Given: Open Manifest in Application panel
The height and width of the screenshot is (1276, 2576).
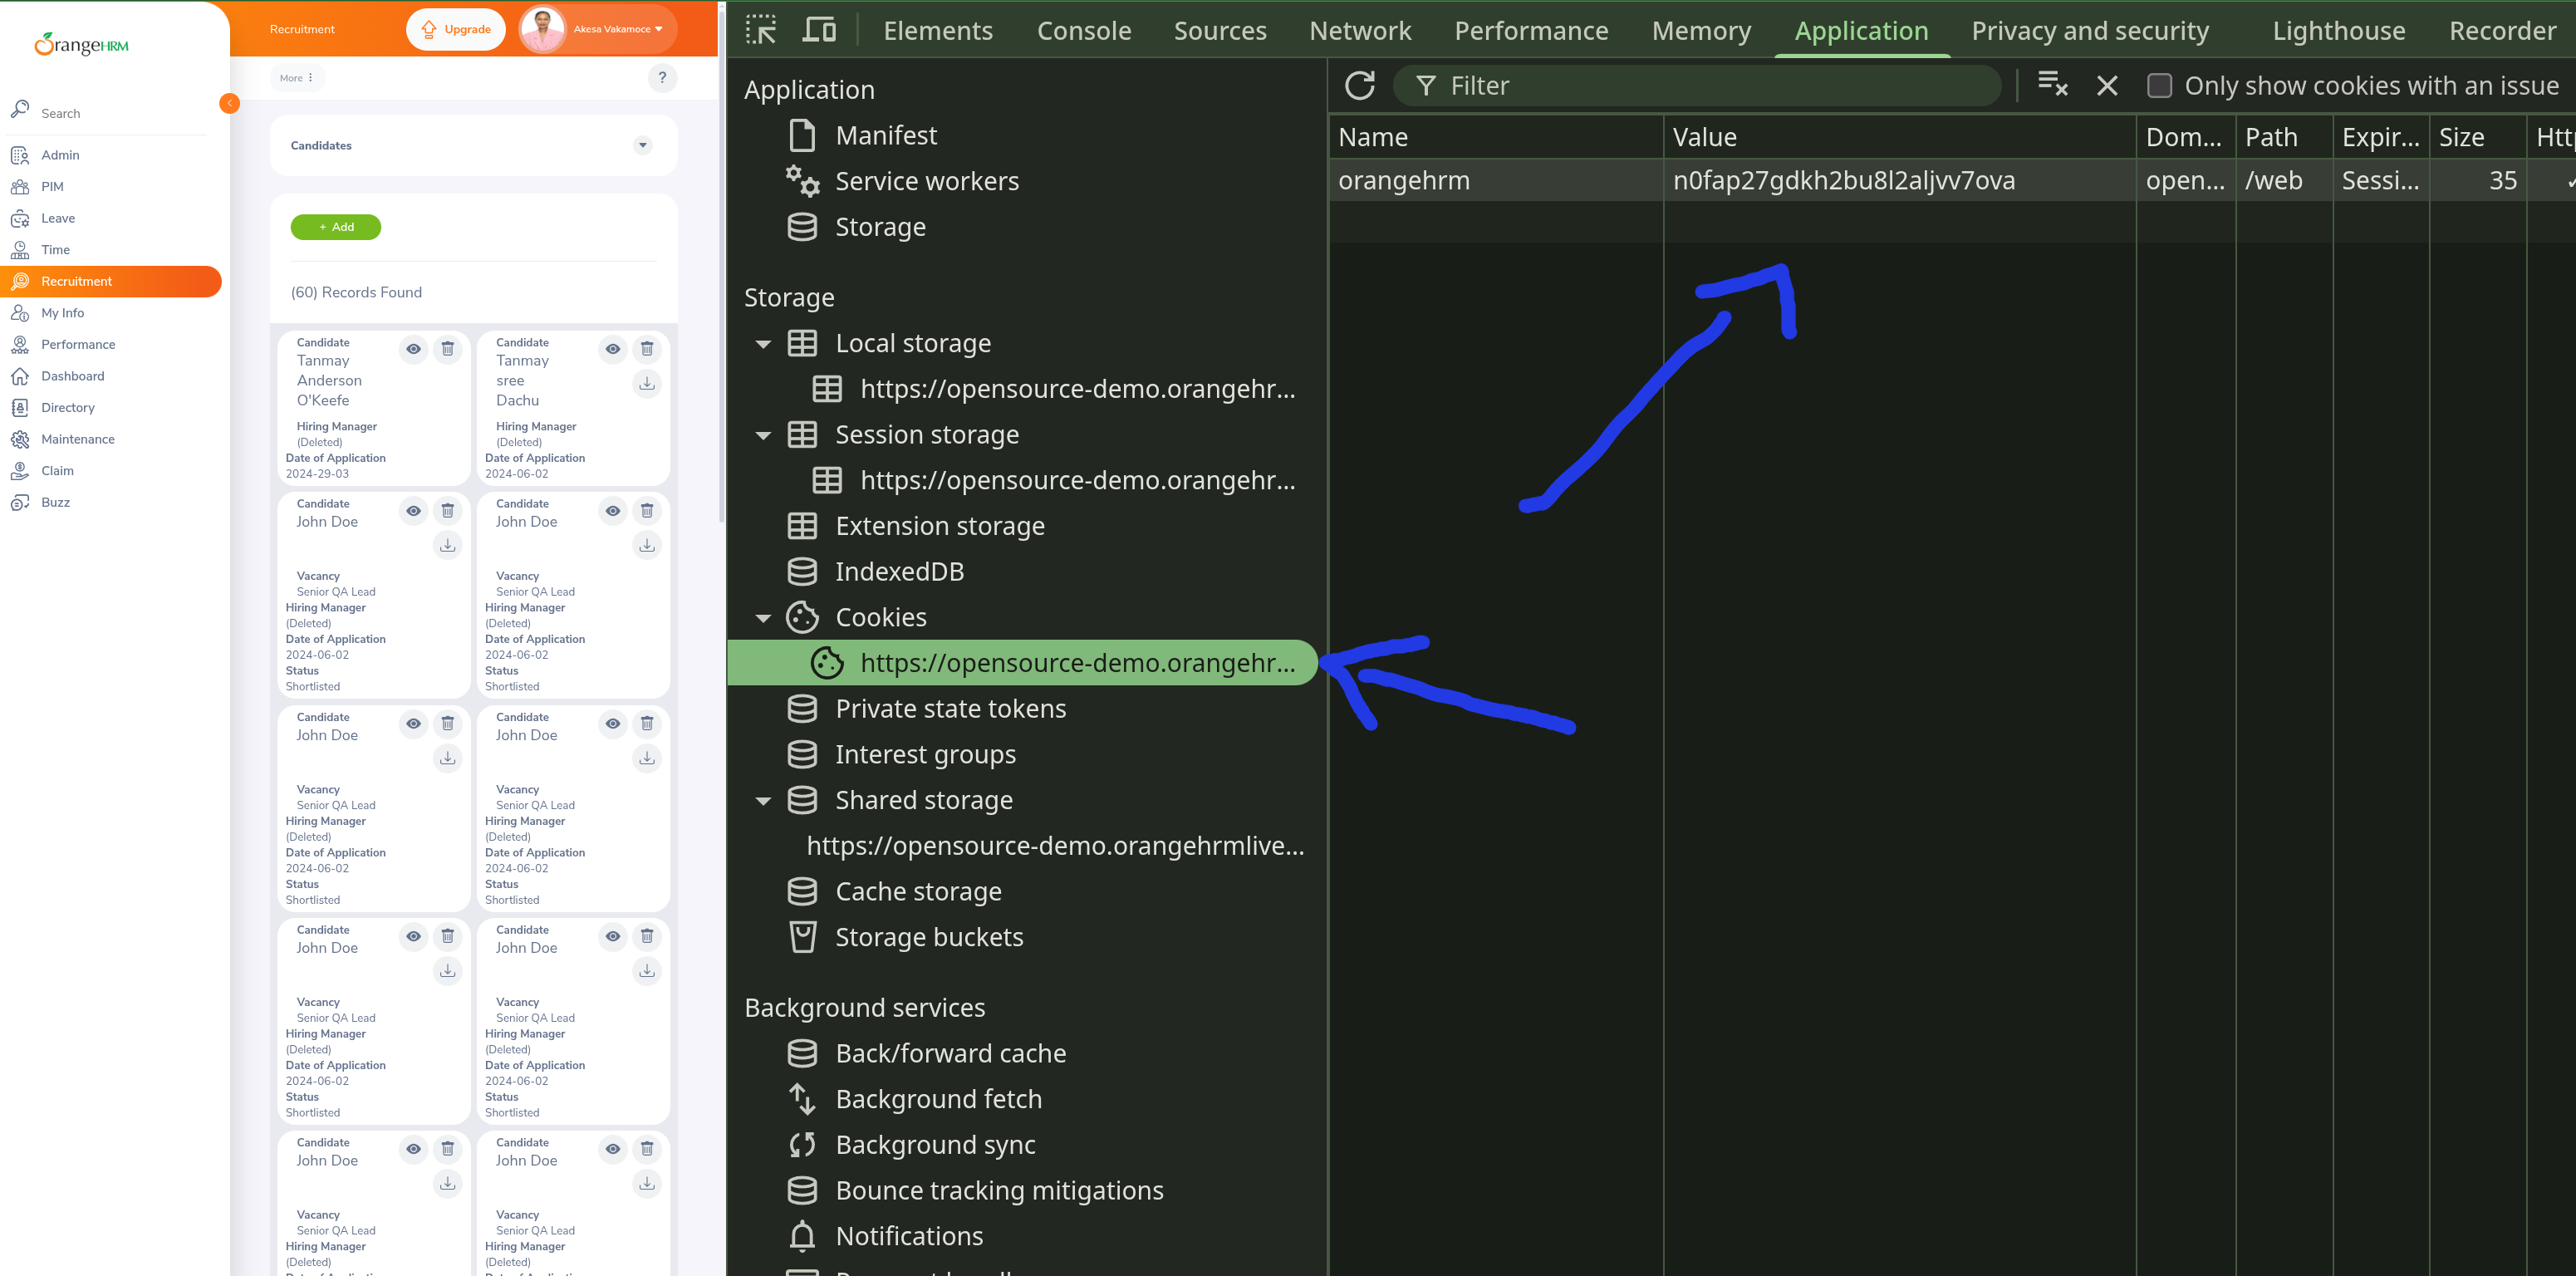Looking at the screenshot, I should click(x=885, y=135).
